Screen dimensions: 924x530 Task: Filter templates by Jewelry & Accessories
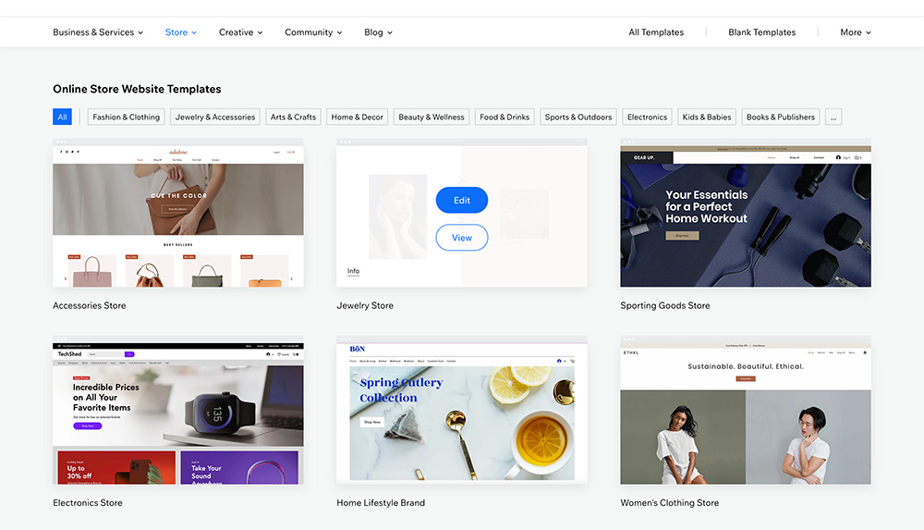pyautogui.click(x=215, y=117)
